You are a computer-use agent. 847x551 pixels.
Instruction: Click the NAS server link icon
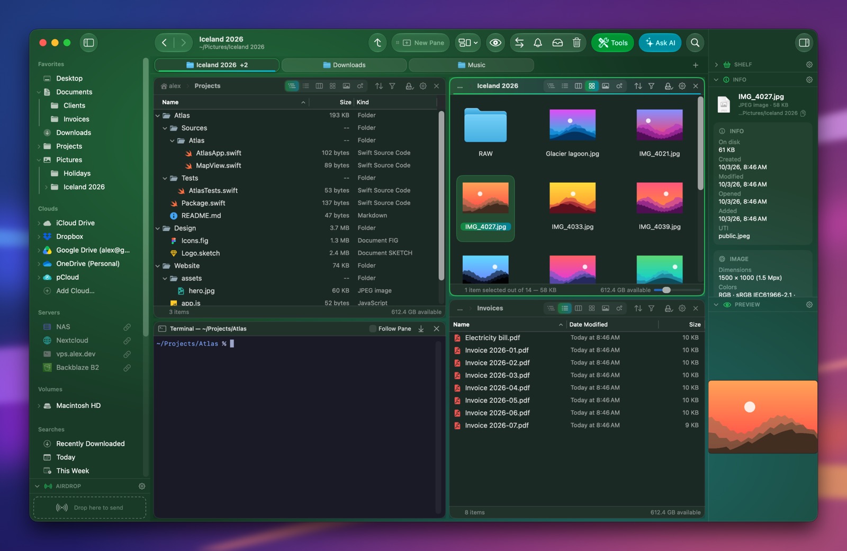127,327
